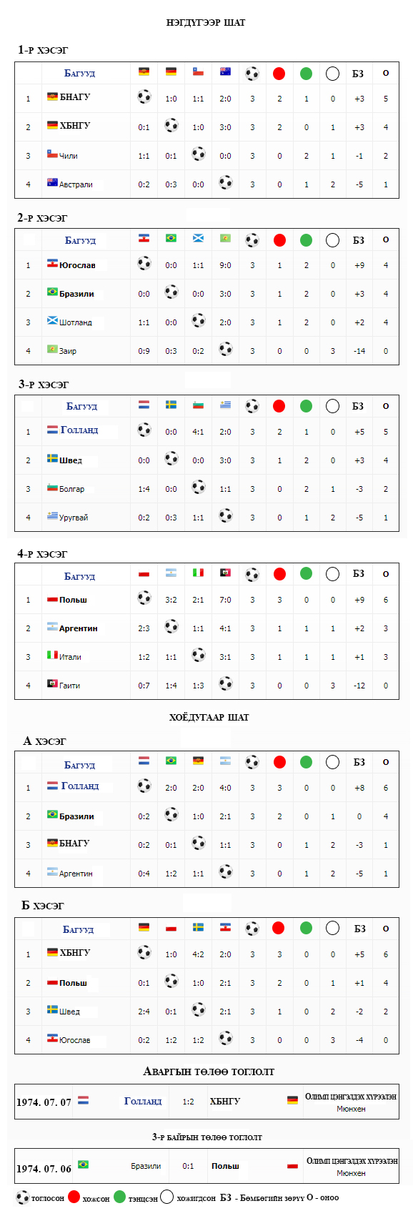Click the Argentina flag in group 4 header
The height and width of the screenshot is (1226, 413).
point(171,573)
